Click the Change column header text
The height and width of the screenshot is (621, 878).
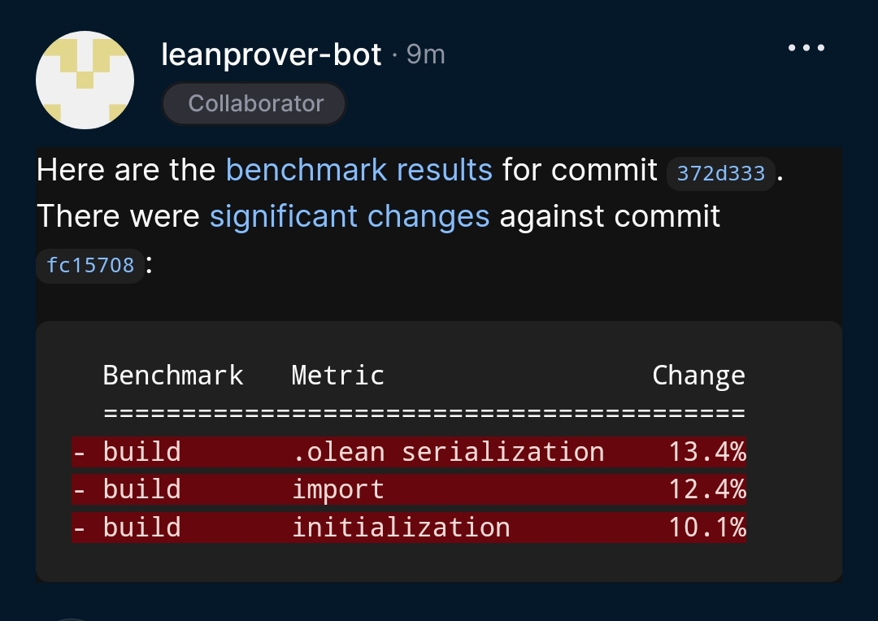pos(699,376)
